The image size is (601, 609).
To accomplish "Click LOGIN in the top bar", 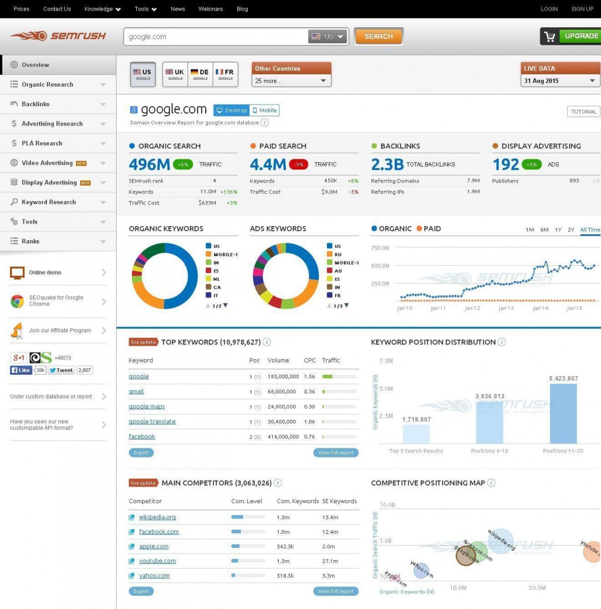I will pos(549,9).
